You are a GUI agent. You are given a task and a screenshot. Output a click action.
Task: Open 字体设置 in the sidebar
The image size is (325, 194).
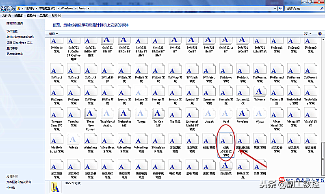pyautogui.click(x=12, y=31)
